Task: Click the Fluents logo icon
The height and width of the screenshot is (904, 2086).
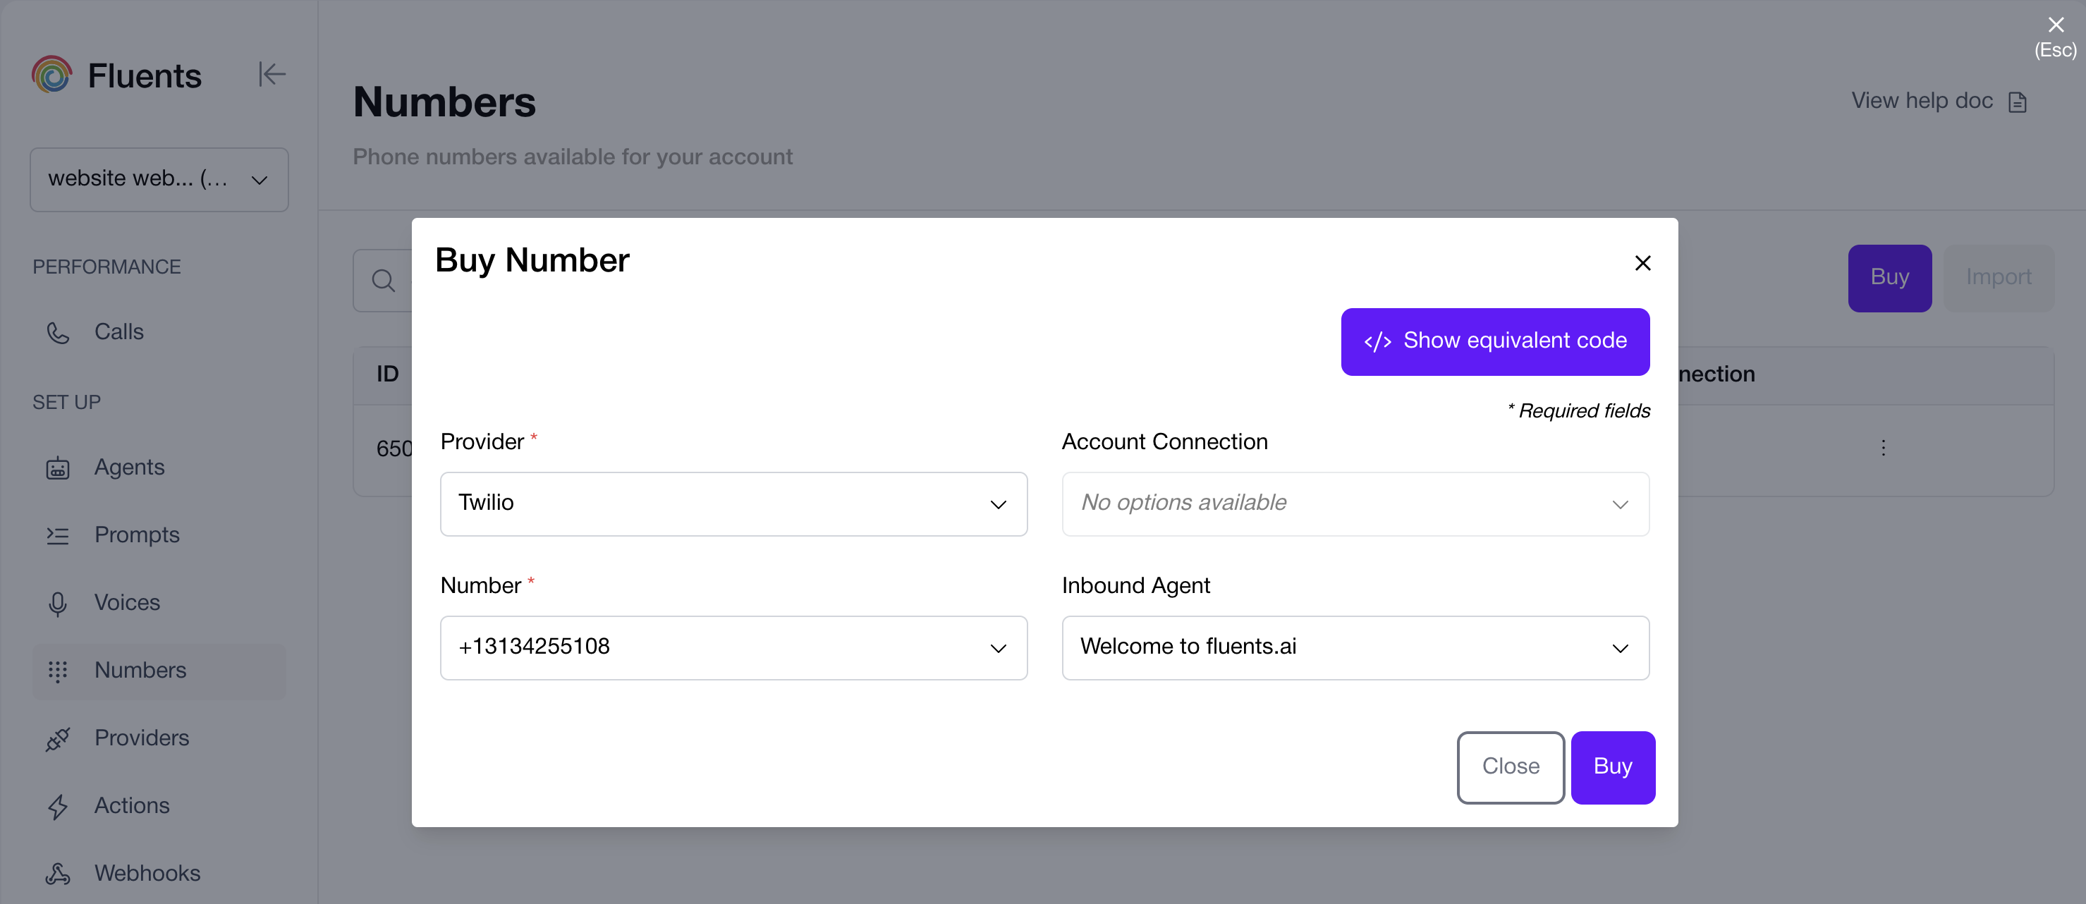Action: point(51,75)
